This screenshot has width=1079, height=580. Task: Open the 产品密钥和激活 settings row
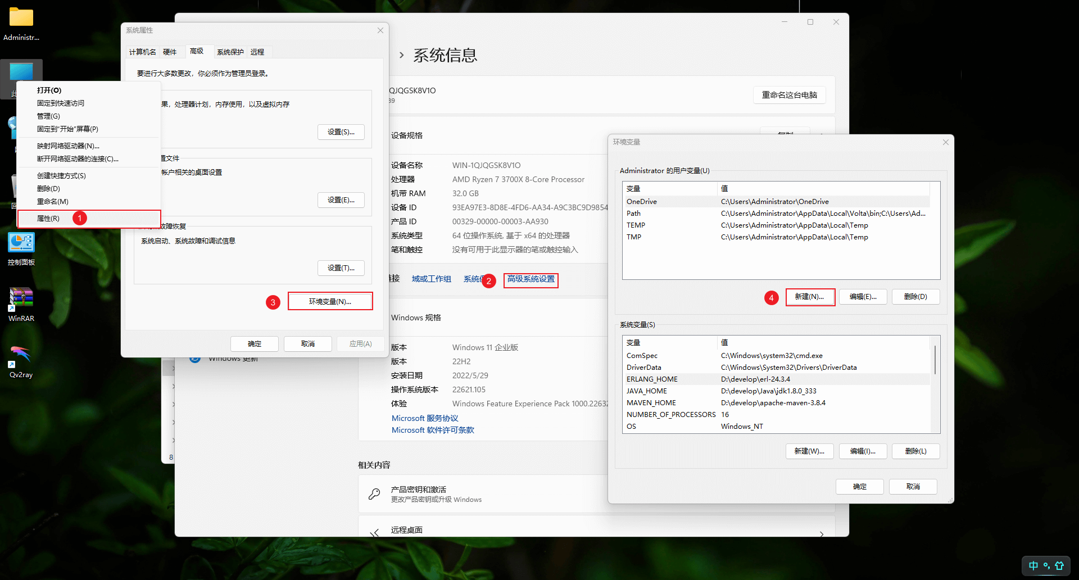point(596,494)
